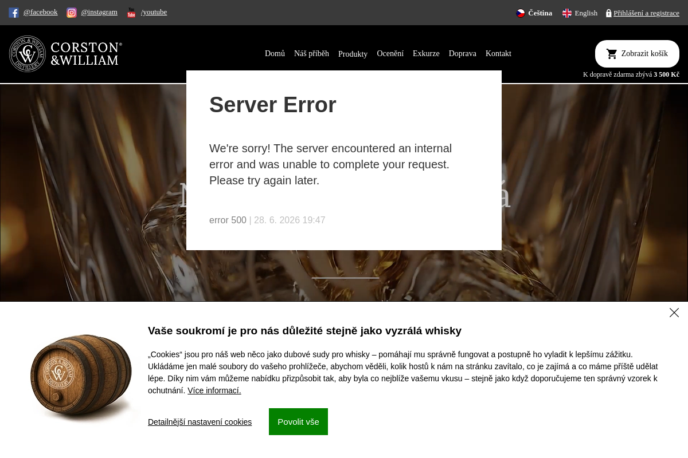Screen dimensions: 688x458
Task: Click the padlock login icon
Action: point(609,13)
